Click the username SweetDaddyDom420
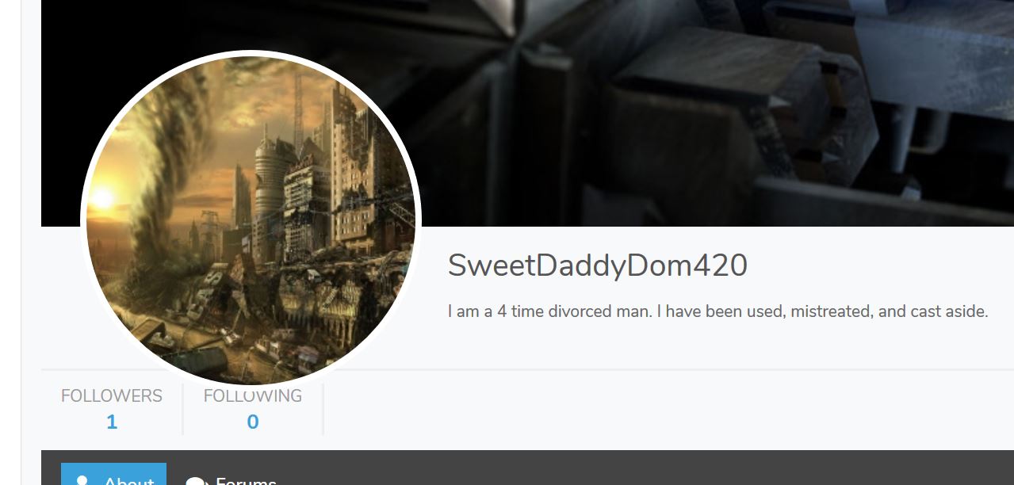The width and height of the screenshot is (1014, 485). tap(598, 266)
